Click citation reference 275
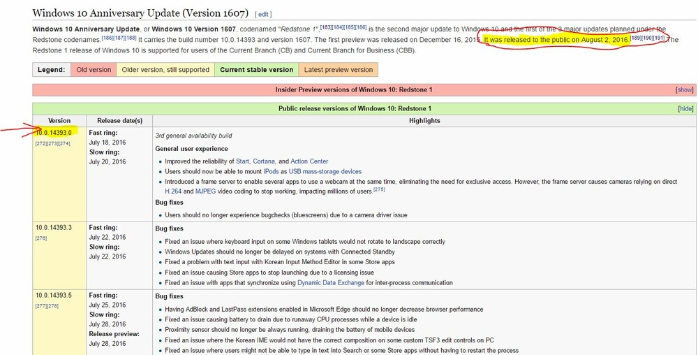698x355 pixels. point(378,189)
